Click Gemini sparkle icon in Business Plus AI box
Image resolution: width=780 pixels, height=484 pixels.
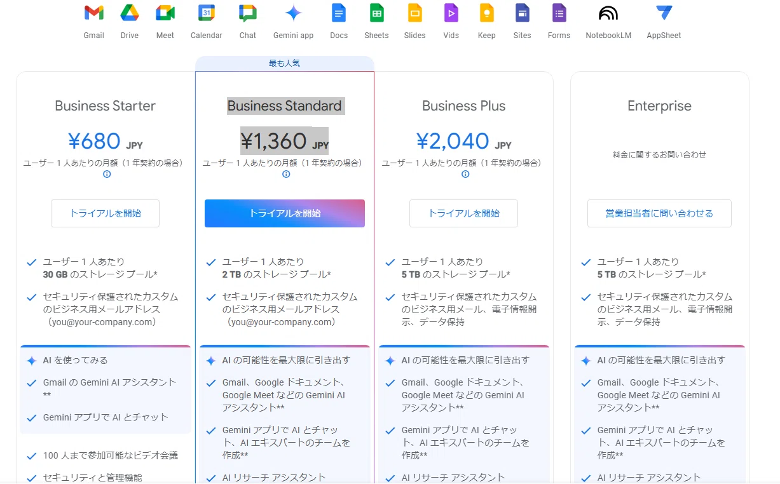coord(390,361)
